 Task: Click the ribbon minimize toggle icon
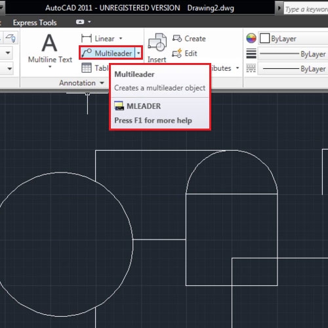click(x=80, y=22)
